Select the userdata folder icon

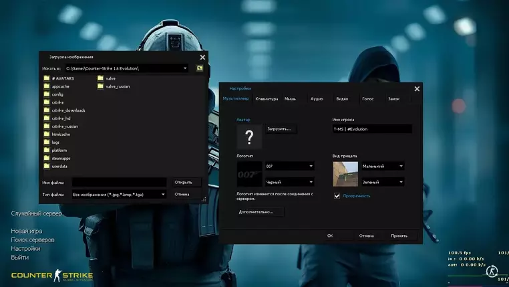coord(47,166)
